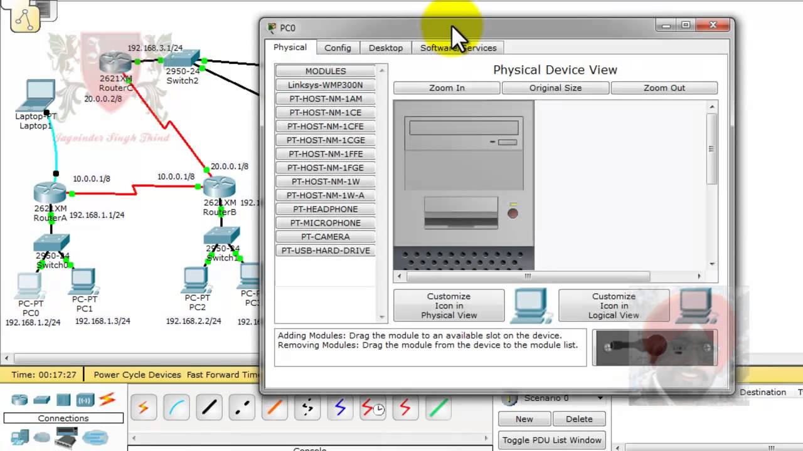Click the Zoom Out button
This screenshot has width=803, height=451.
coord(664,88)
